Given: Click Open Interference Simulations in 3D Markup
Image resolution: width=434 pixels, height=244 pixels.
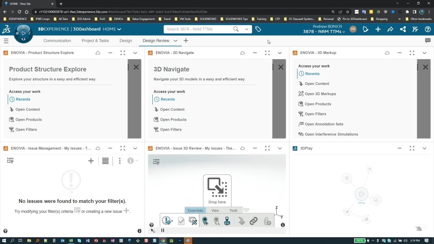Looking at the screenshot, I should pyautogui.click(x=328, y=134).
